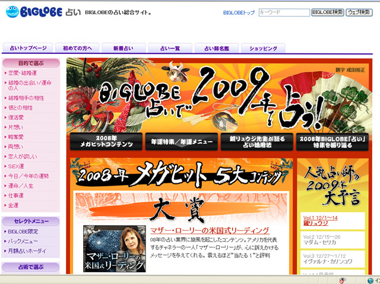Image resolution: width=380 pixels, height=284 pixels.
Task: Click the ウェブ検索 button
Action: point(359,12)
